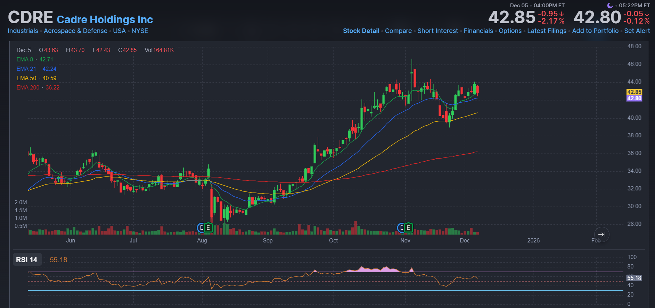The height and width of the screenshot is (308, 655).
Task: Click the 42.85 closing price tag on axis
Action: pos(634,92)
